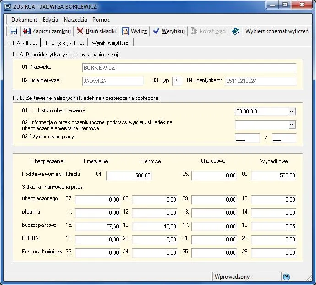The height and width of the screenshot is (285, 316).
Task: Click Zapisz i zamknij toolbar button
Action: [46, 31]
